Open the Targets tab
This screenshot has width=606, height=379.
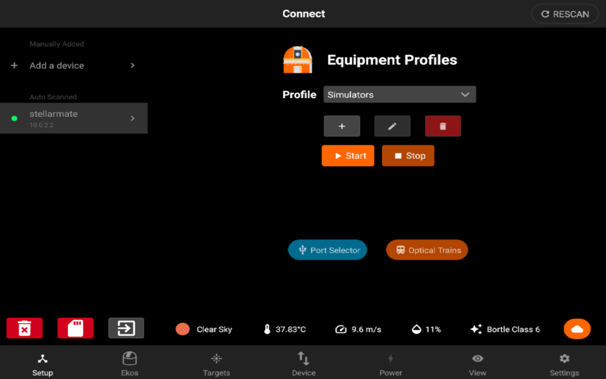click(216, 363)
